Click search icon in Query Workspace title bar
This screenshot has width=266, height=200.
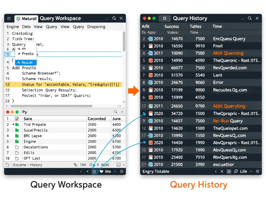(114, 18)
